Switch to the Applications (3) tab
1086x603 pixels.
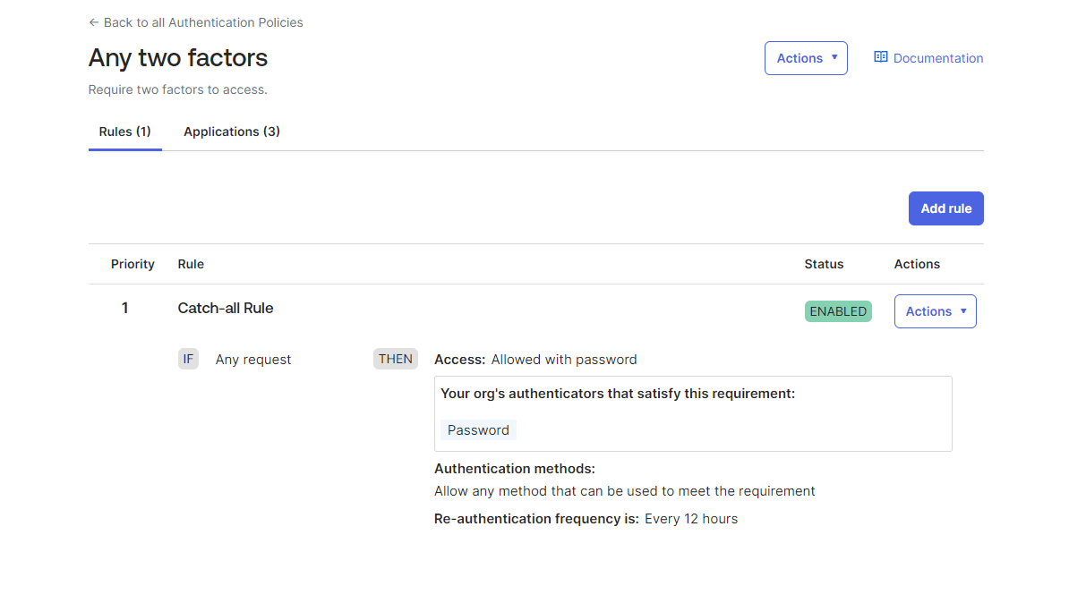pyautogui.click(x=232, y=132)
